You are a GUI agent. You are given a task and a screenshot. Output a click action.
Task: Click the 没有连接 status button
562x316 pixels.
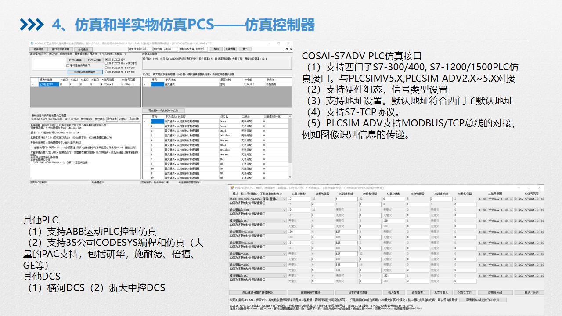pos(112,118)
